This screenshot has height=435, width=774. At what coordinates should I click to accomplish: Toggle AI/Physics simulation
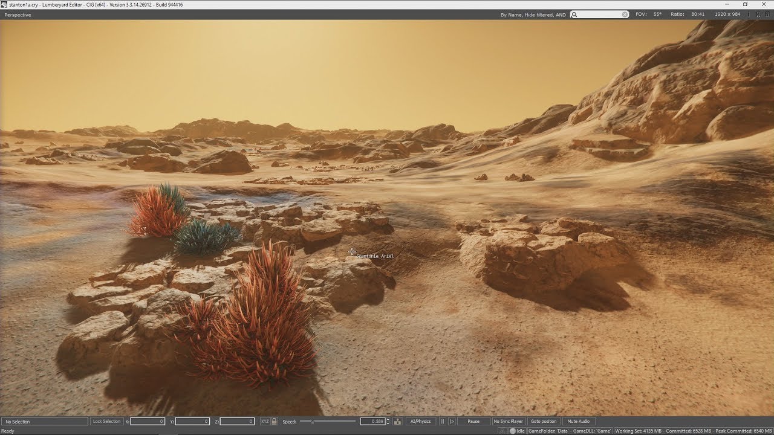coord(420,421)
